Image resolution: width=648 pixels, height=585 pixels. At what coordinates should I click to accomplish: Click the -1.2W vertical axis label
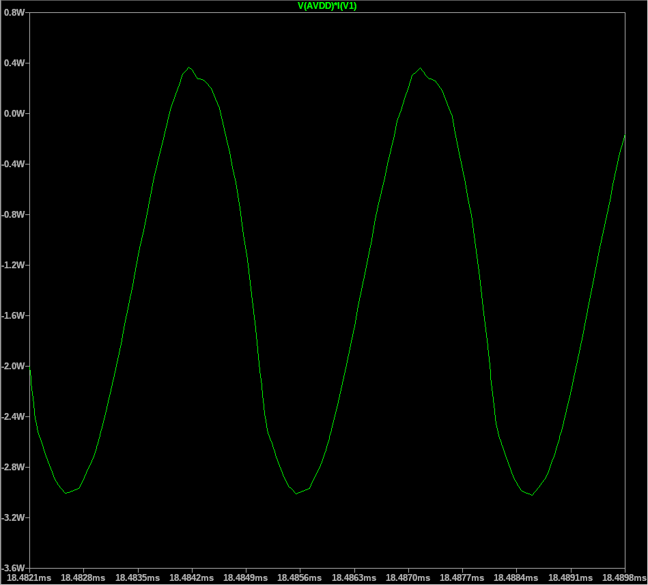click(13, 265)
